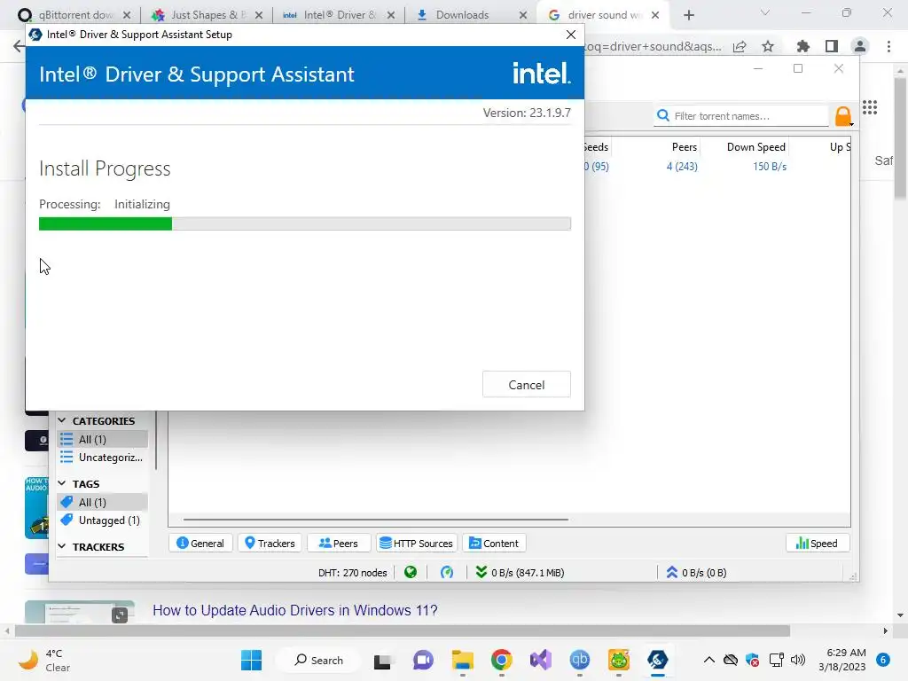Open the General tab in qBittorrent

point(200,544)
